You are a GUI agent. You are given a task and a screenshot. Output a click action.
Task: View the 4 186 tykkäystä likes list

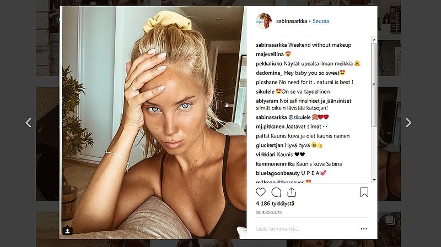coord(275,204)
